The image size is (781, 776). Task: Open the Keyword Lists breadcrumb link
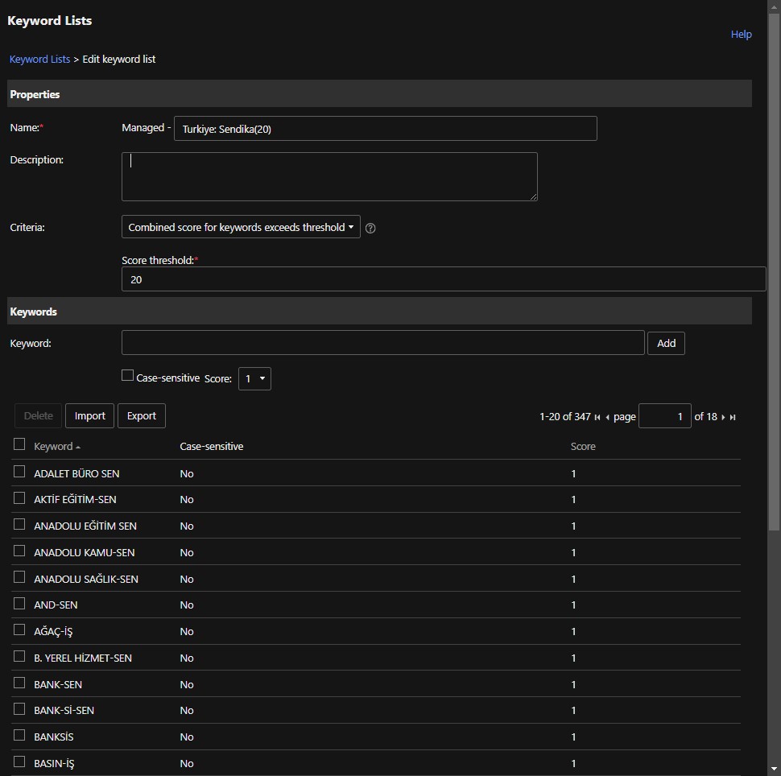click(39, 60)
